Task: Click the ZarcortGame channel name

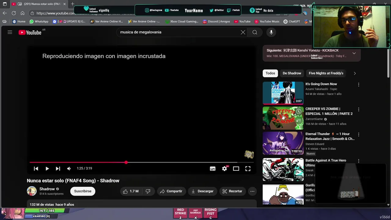Action: point(314,119)
